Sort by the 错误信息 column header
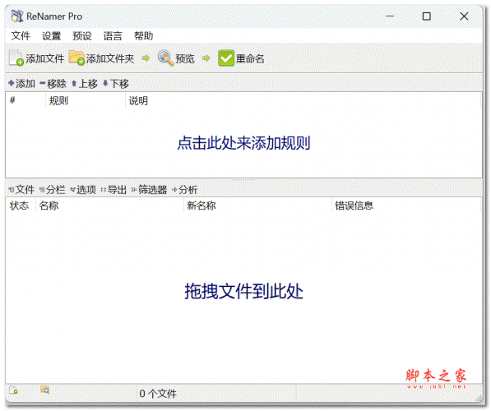491x411 pixels. tap(406, 205)
